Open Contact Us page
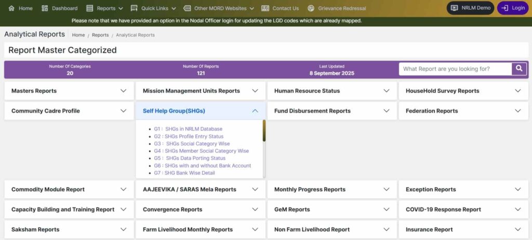The image size is (532, 240). (x=280, y=8)
